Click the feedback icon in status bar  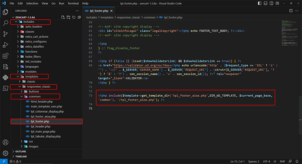click(290, 161)
